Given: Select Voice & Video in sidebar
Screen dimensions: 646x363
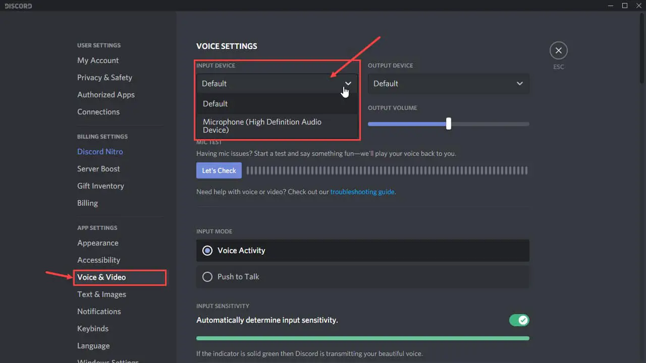Looking at the screenshot, I should (x=101, y=277).
